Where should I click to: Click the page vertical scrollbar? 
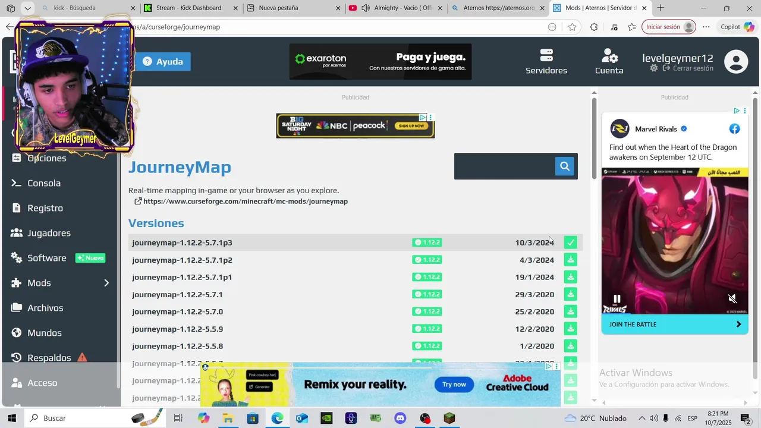point(594,138)
